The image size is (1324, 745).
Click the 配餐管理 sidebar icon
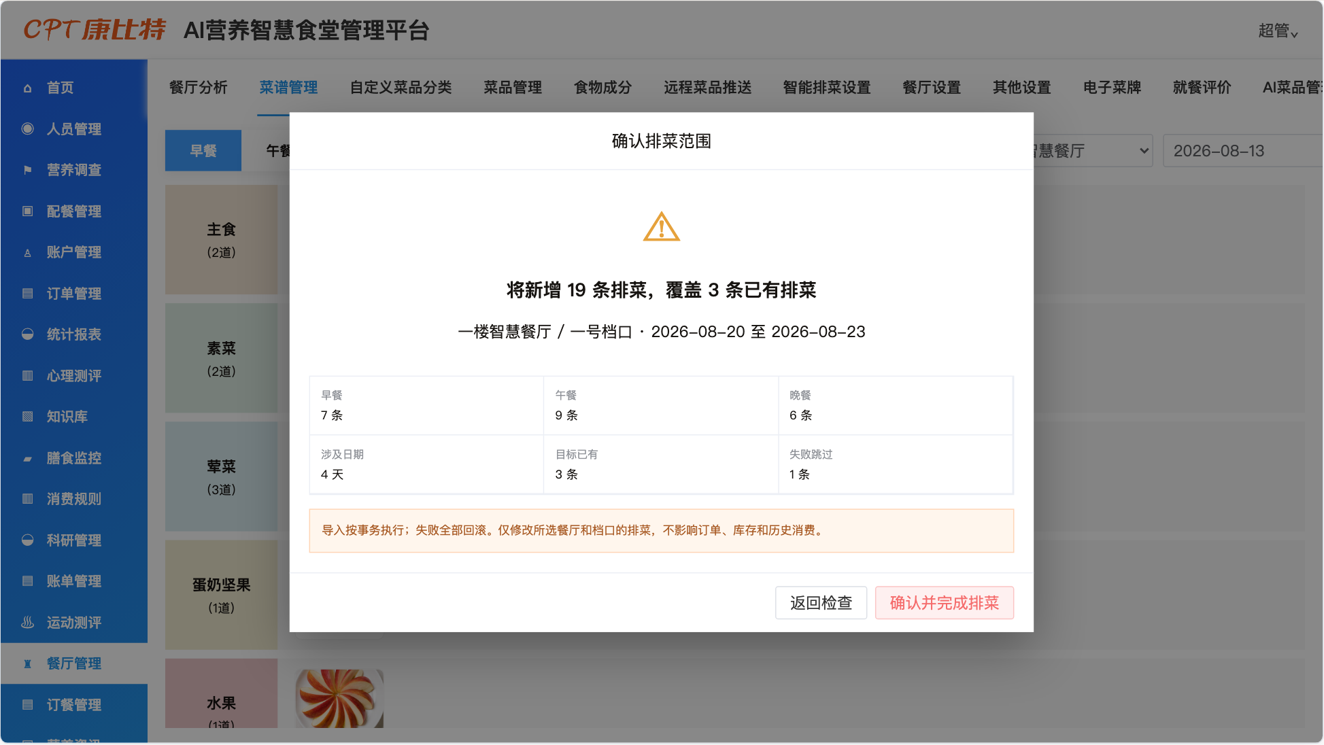tap(27, 211)
